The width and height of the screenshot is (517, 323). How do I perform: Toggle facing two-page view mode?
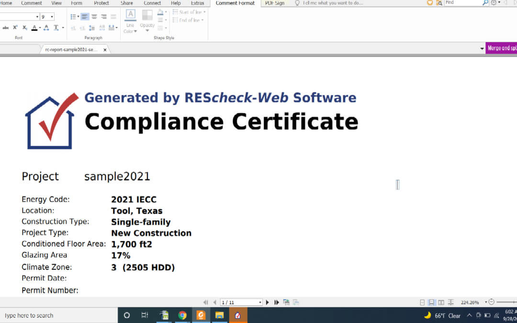coord(441,302)
